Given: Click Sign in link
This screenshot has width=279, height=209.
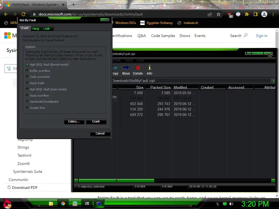Looking at the screenshot, I should (x=262, y=36).
